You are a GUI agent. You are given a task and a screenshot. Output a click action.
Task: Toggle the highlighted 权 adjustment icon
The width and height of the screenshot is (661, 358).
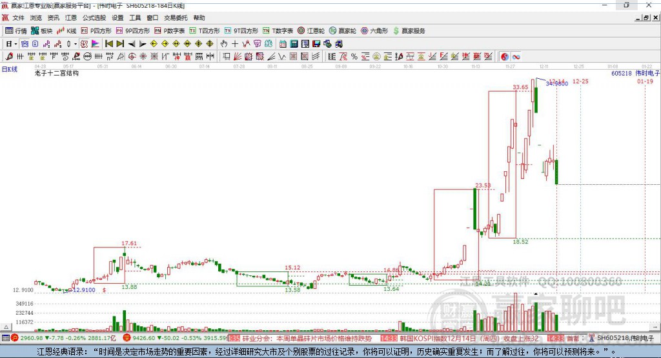click(84, 44)
